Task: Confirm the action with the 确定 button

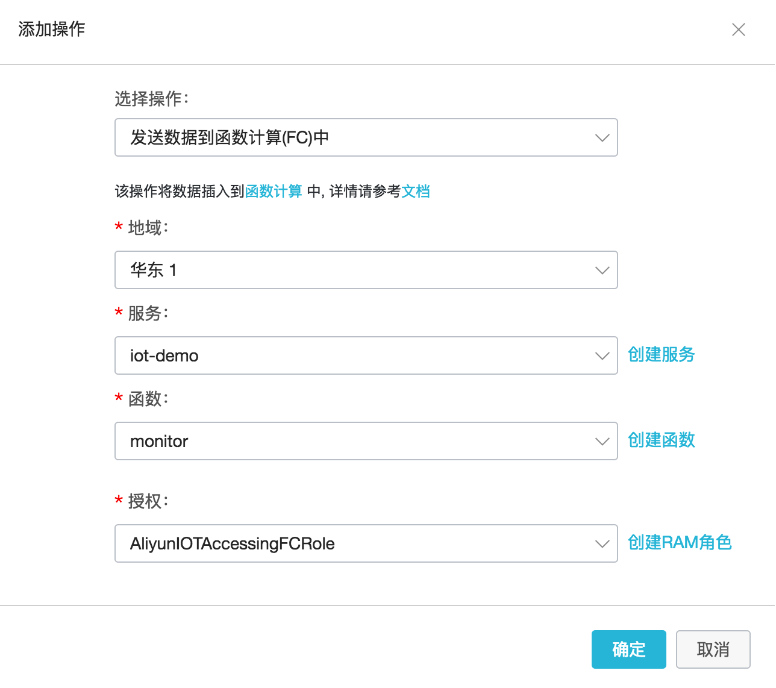Action: (x=628, y=649)
